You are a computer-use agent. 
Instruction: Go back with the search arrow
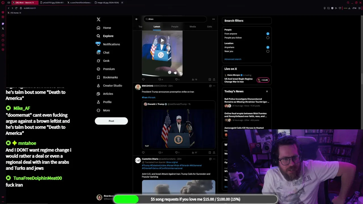pyautogui.click(x=136, y=19)
